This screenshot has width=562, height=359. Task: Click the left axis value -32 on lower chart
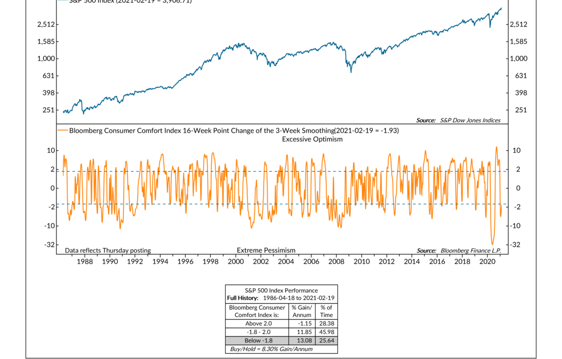pyautogui.click(x=49, y=245)
